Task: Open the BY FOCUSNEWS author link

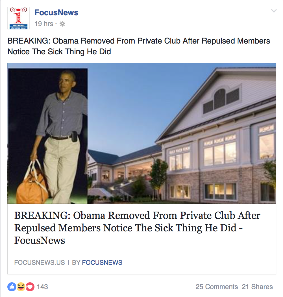Action: pos(97,262)
